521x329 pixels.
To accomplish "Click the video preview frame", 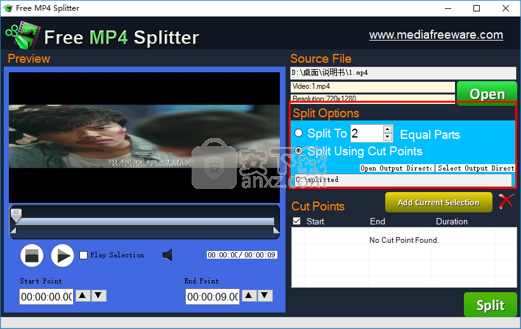I will point(144,137).
